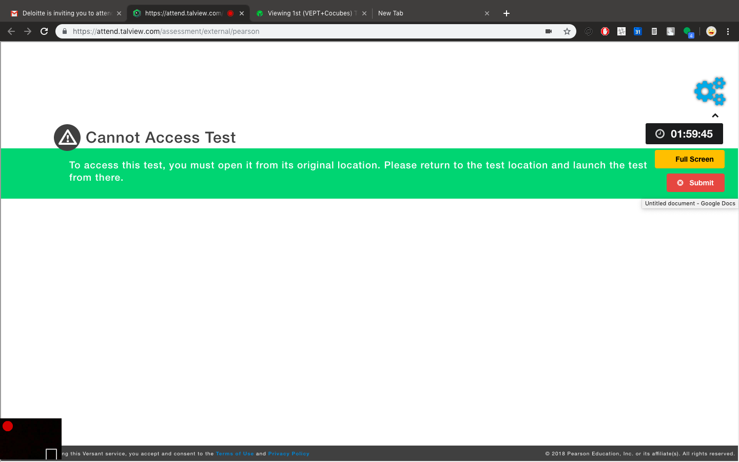Close the New Tab tab
Screen dimensions: 739x462
point(487,13)
